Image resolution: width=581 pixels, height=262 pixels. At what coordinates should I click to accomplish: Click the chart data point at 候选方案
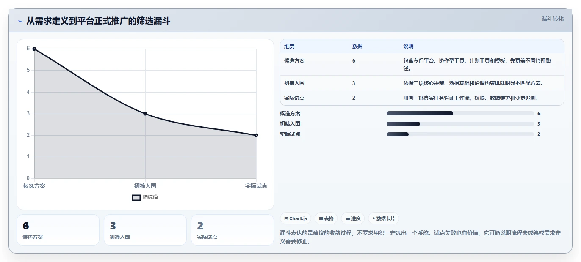(34, 49)
